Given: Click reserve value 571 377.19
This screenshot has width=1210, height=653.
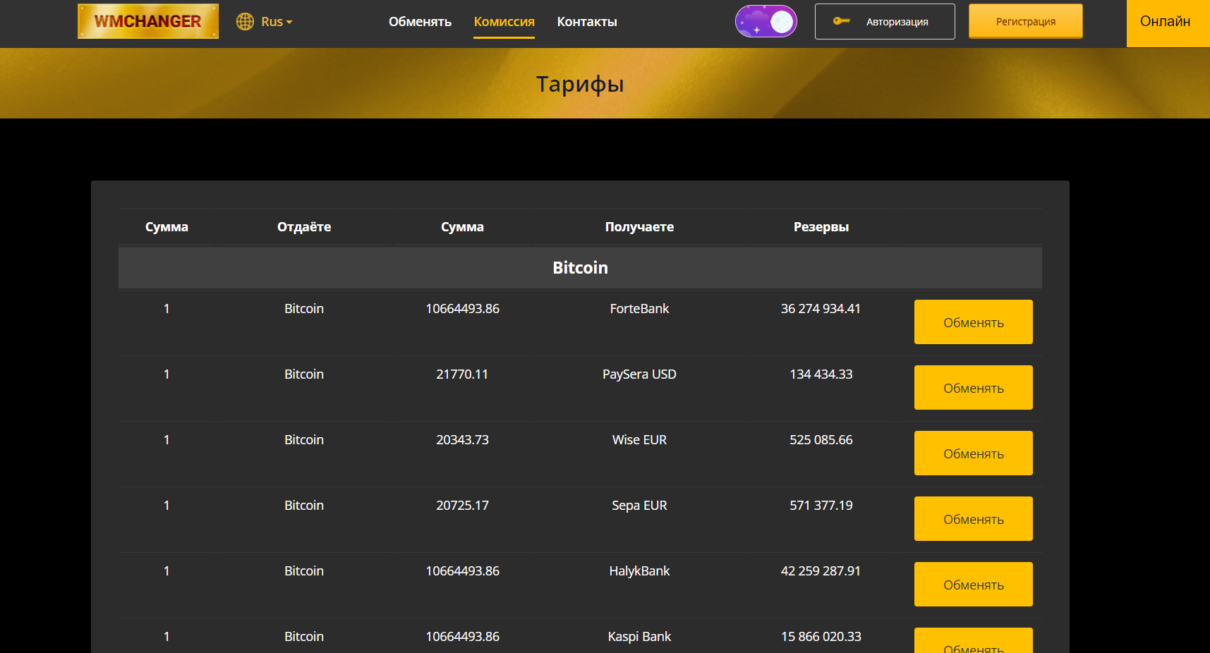Looking at the screenshot, I should (x=821, y=506).
